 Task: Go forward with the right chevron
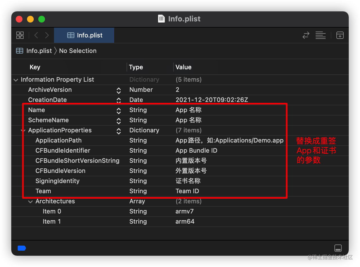47,35
